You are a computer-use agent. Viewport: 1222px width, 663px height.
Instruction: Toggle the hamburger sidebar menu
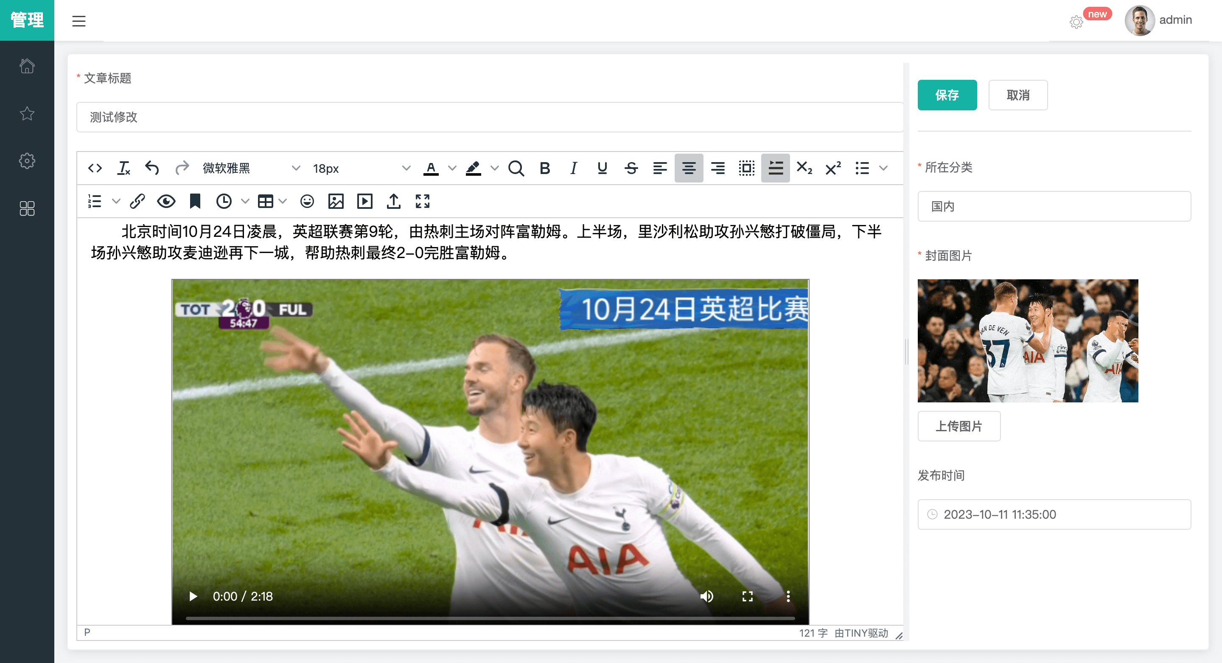tap(79, 21)
